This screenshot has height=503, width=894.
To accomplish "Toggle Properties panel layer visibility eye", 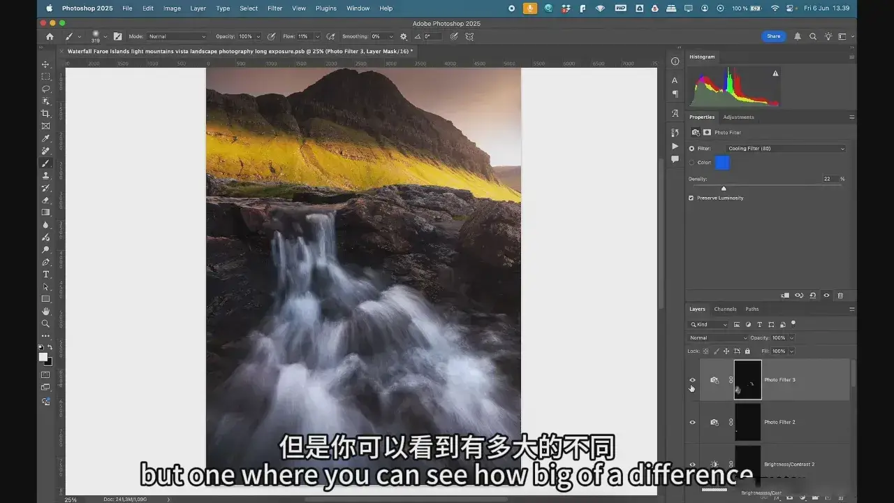I will coord(826,296).
